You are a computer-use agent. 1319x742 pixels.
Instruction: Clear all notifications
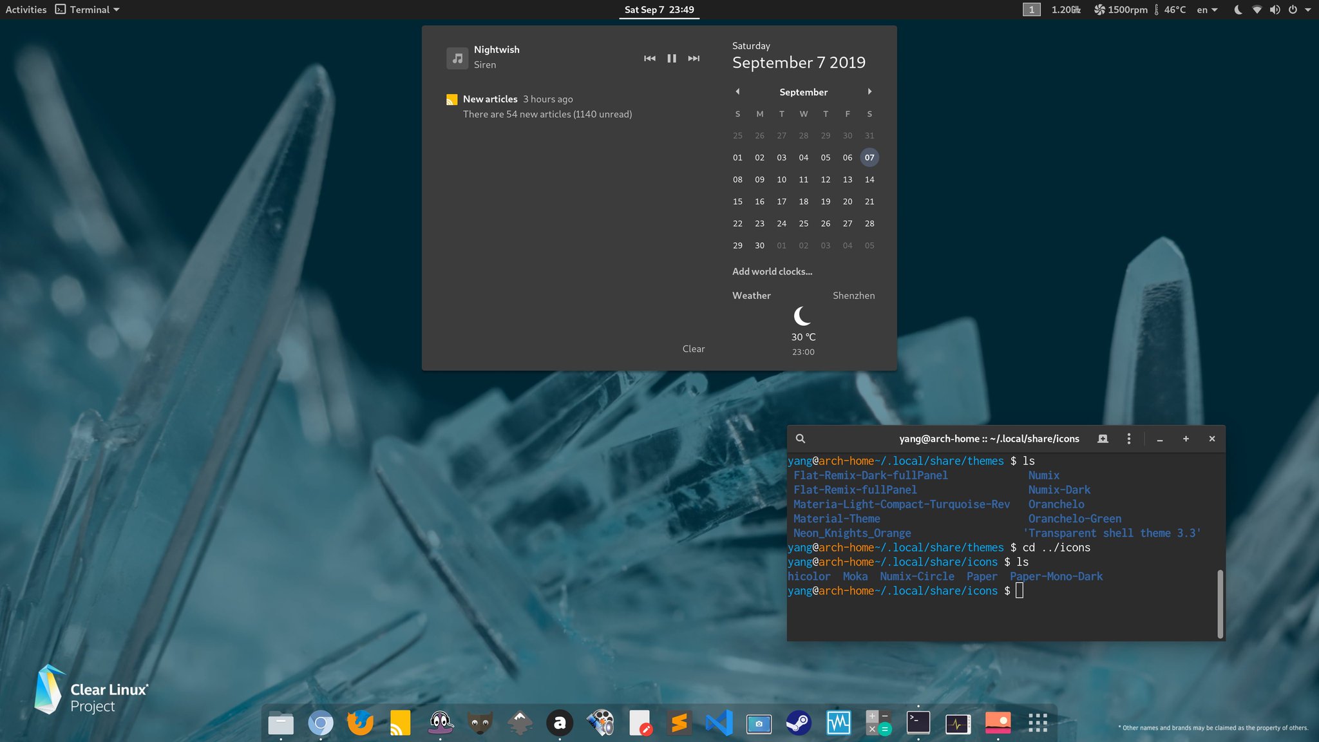point(693,348)
